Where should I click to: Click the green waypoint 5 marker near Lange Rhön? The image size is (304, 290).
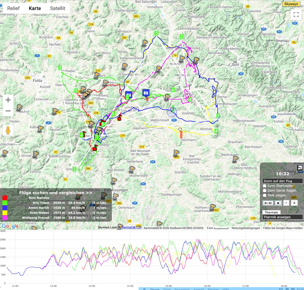click(113, 114)
